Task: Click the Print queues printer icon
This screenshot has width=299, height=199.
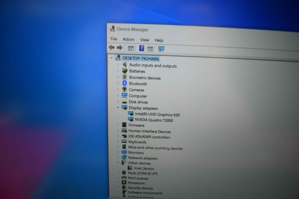Action: (124, 178)
